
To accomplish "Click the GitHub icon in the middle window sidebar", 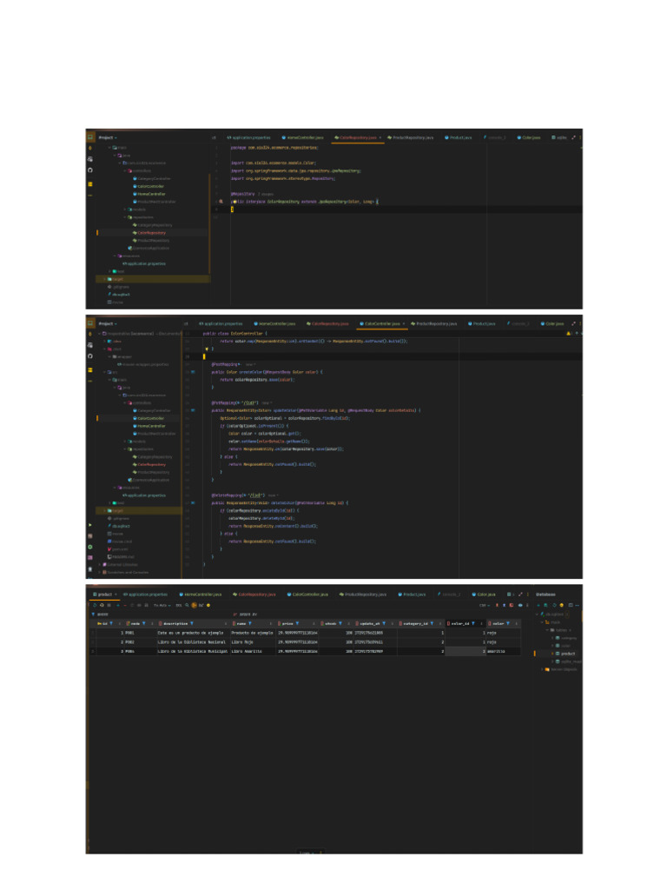I will (90, 356).
